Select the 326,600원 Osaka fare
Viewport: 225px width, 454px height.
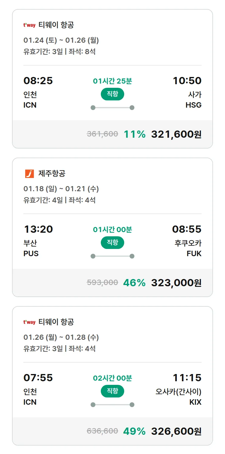[176, 431]
